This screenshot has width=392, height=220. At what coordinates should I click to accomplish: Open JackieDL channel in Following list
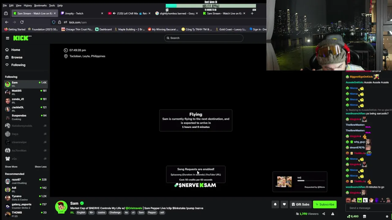(x=26, y=108)
